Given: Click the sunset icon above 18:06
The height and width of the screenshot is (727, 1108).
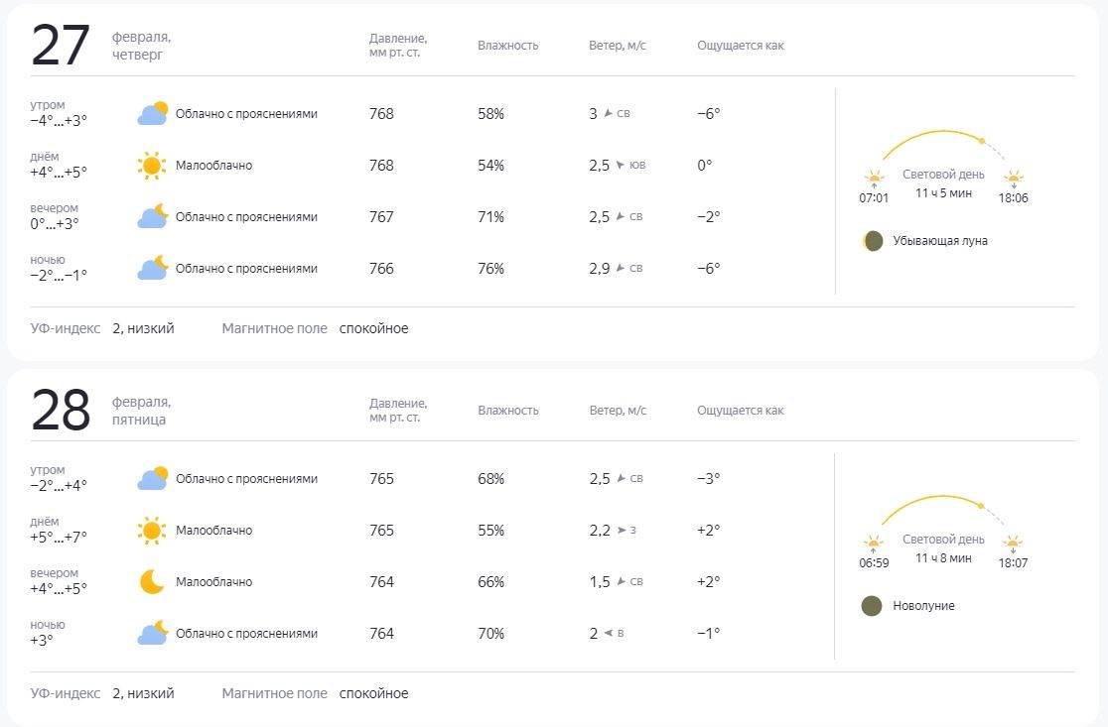Looking at the screenshot, I should pyautogui.click(x=1013, y=179).
